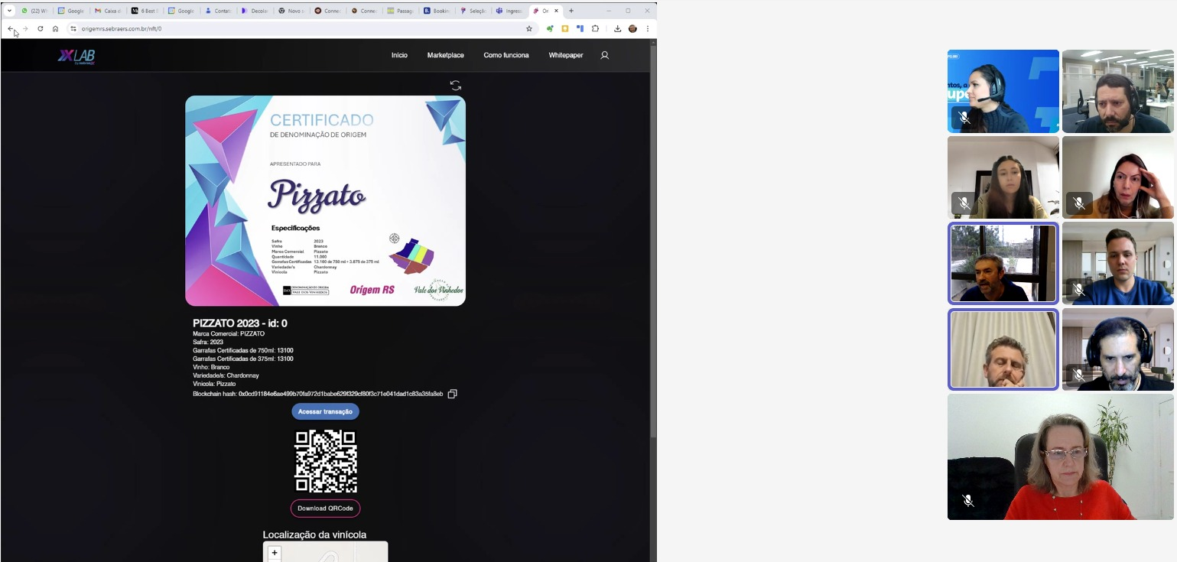This screenshot has width=1177, height=562.
Task: Click the XLAB logo in the header
Action: [x=76, y=56]
